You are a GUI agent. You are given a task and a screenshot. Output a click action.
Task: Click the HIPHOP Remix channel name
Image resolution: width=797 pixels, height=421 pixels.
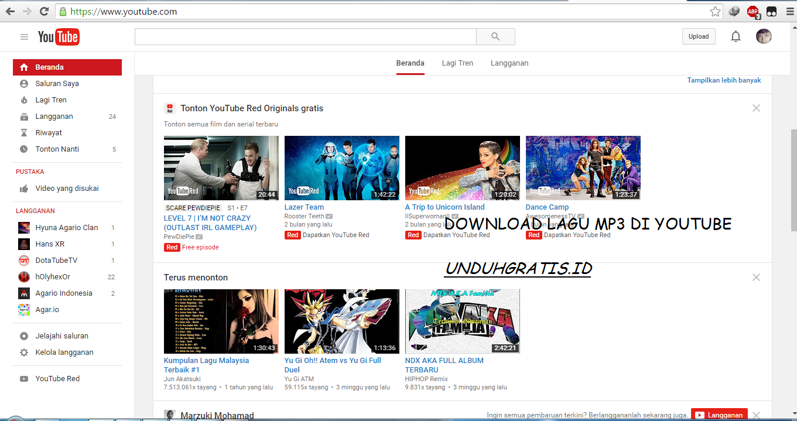coord(427,379)
